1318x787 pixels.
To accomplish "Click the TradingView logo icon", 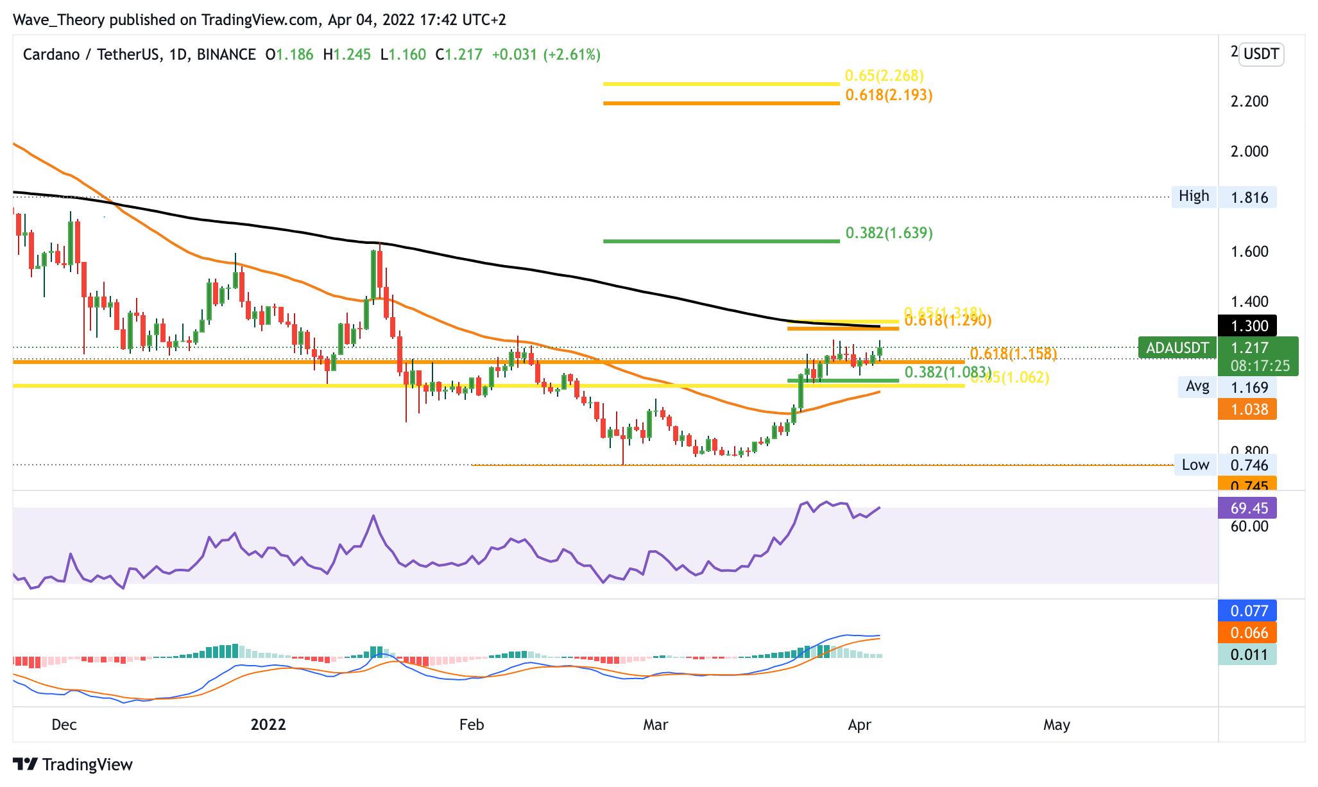I will [26, 764].
